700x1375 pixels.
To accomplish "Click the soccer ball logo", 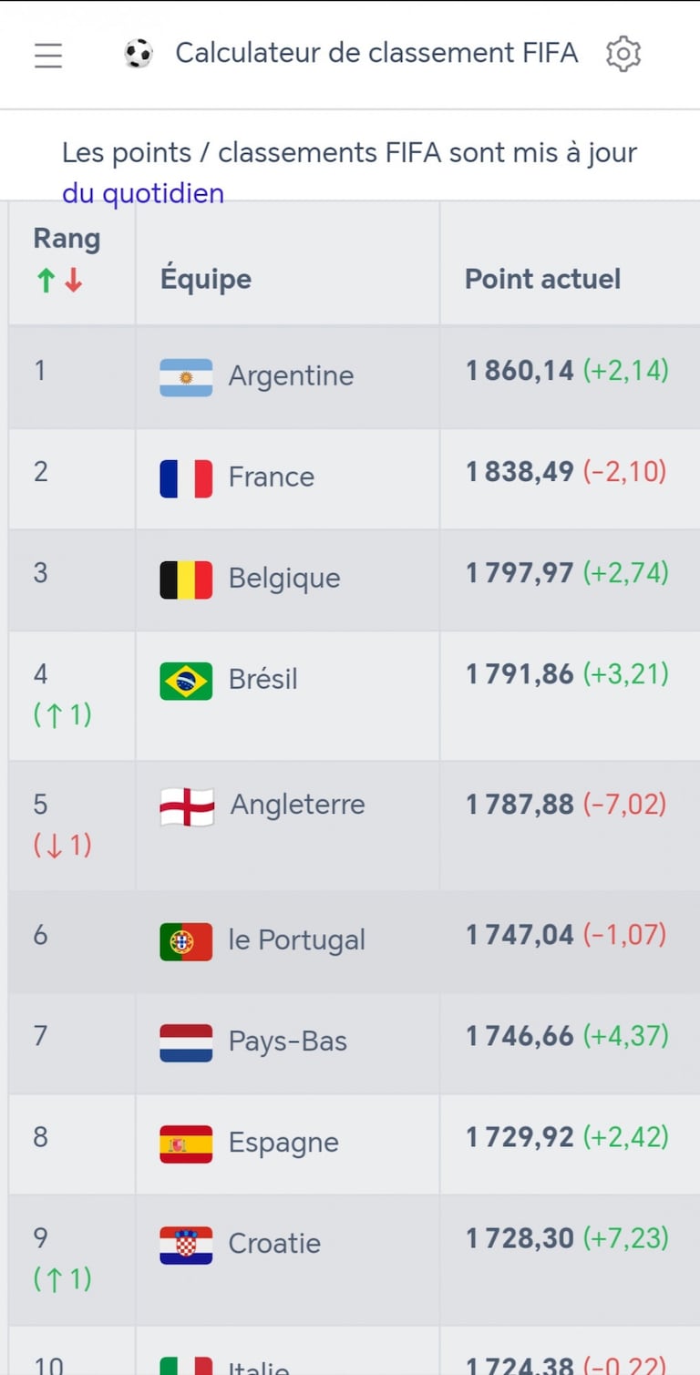I will (139, 55).
